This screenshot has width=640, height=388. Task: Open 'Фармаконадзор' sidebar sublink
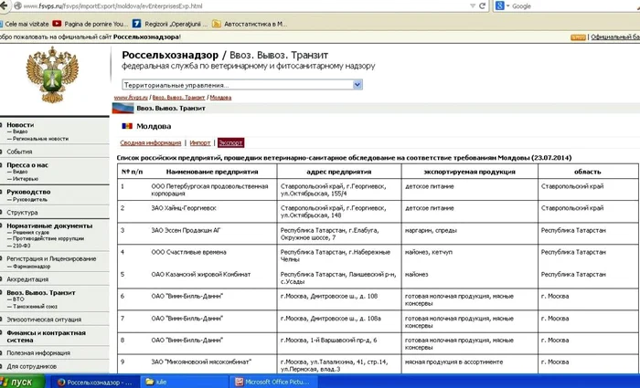(x=31, y=267)
